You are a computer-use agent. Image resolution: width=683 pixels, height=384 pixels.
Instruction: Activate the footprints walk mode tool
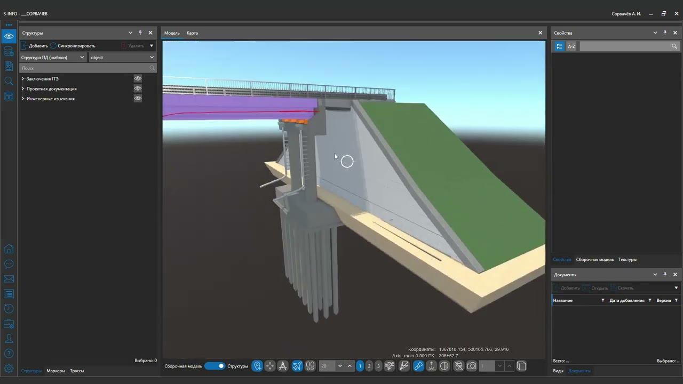310,366
